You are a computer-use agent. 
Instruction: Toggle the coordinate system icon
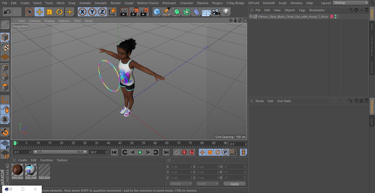tap(112, 12)
